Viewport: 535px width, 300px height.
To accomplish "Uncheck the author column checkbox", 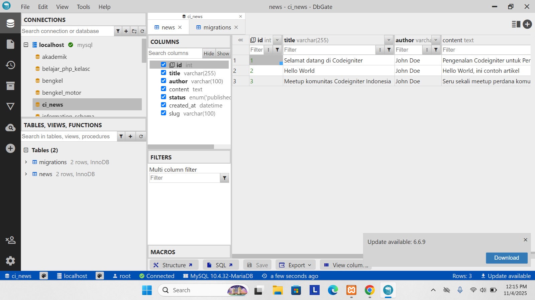I will tap(164, 81).
